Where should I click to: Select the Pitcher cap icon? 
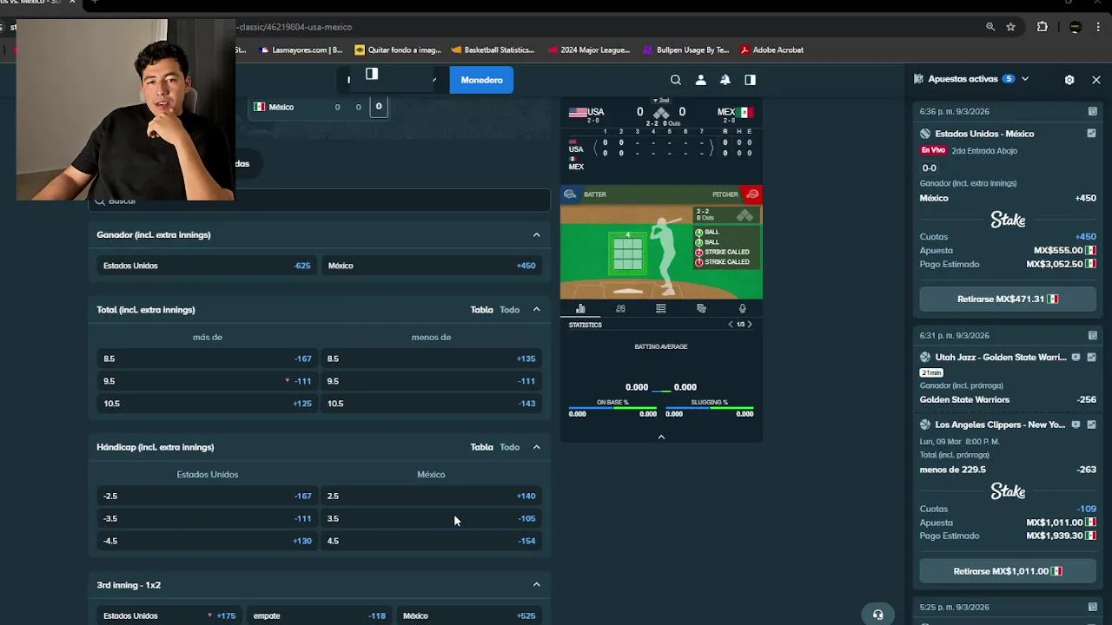pos(752,194)
